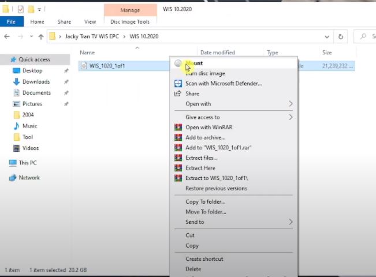
Task: Switch to the Home ribbon tab
Action: tap(37, 22)
